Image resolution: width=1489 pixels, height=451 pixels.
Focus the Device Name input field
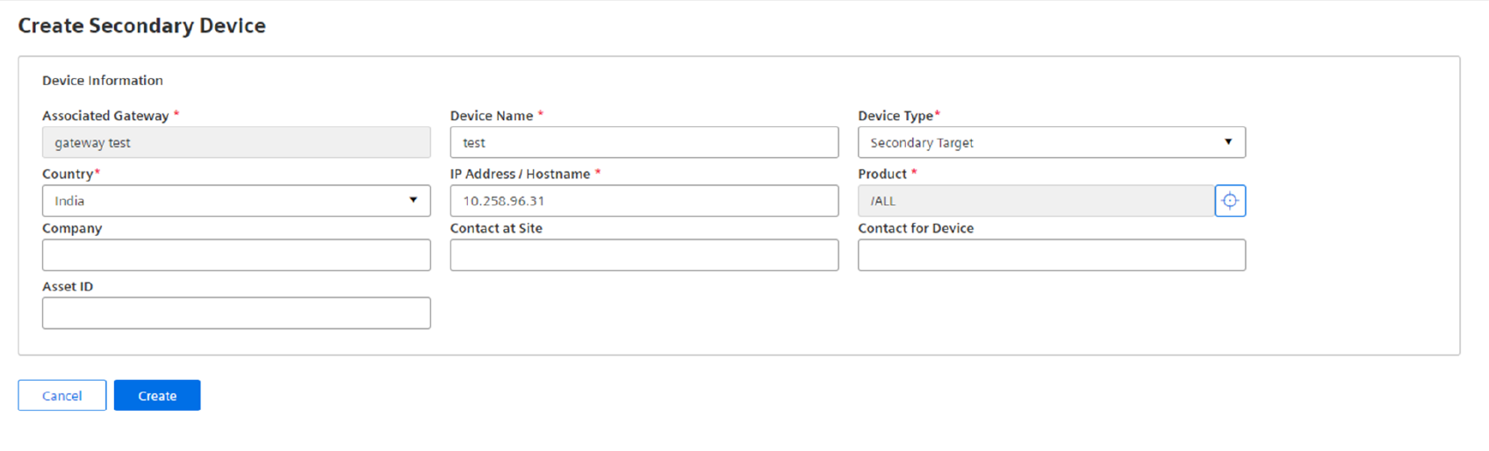pyautogui.click(x=644, y=142)
